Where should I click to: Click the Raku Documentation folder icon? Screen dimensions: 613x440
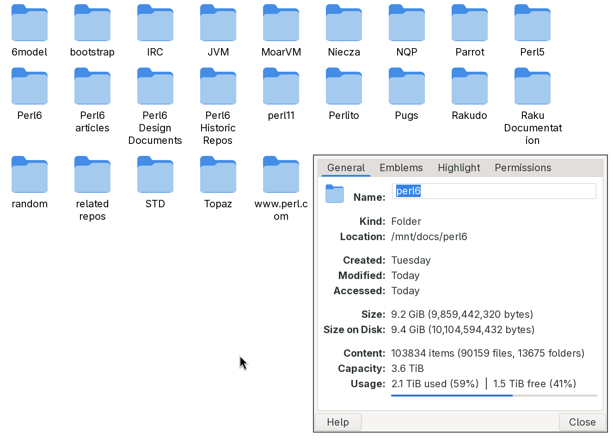point(533,86)
